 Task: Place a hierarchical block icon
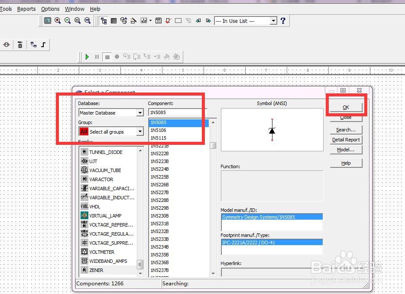point(33,45)
